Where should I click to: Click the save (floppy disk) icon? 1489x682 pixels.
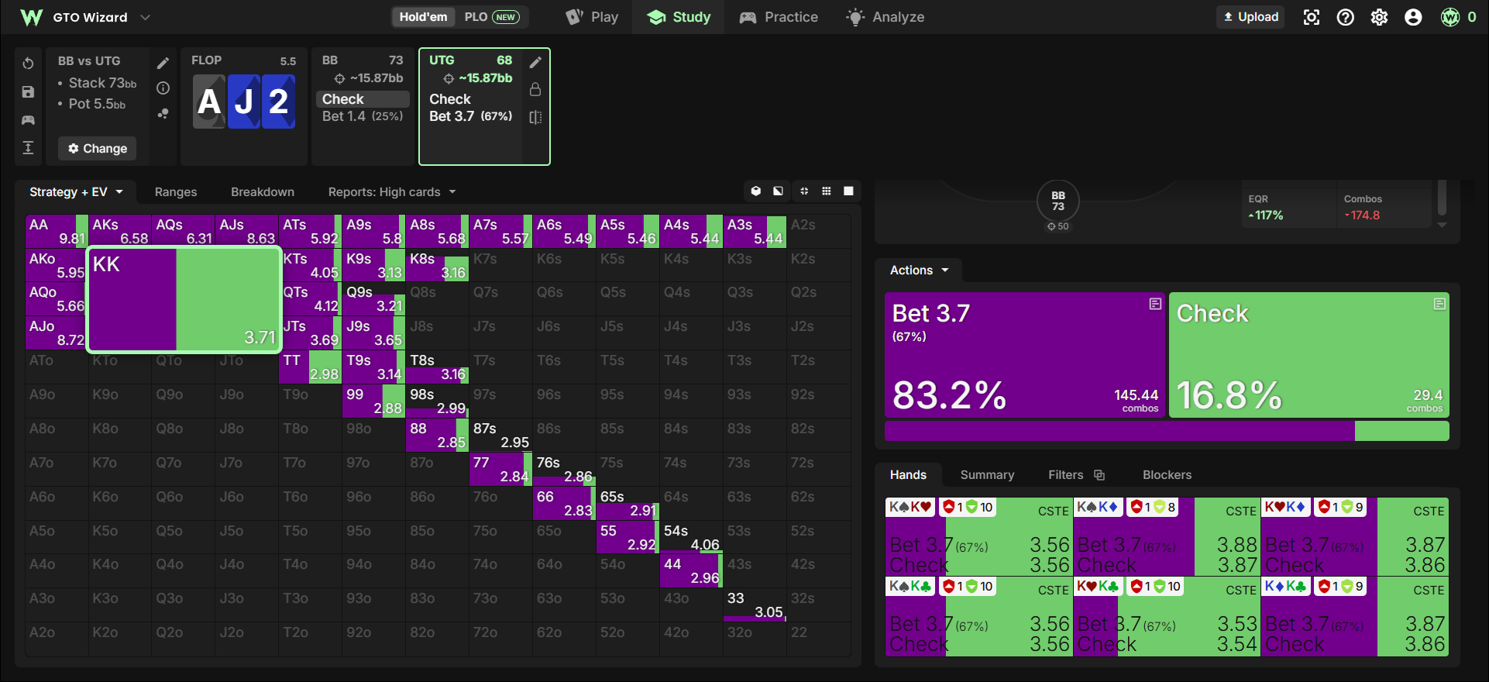28,92
